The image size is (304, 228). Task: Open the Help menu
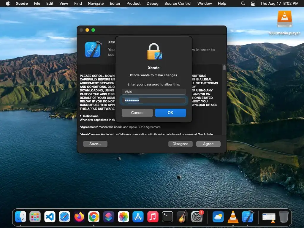coord(222,4)
